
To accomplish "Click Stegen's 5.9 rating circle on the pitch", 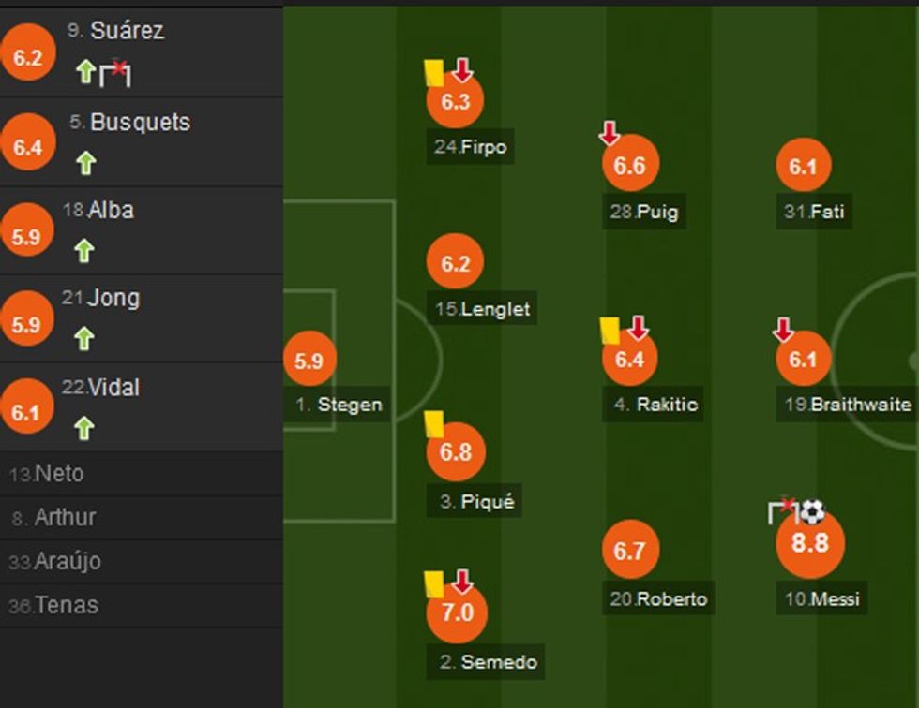I will (309, 361).
